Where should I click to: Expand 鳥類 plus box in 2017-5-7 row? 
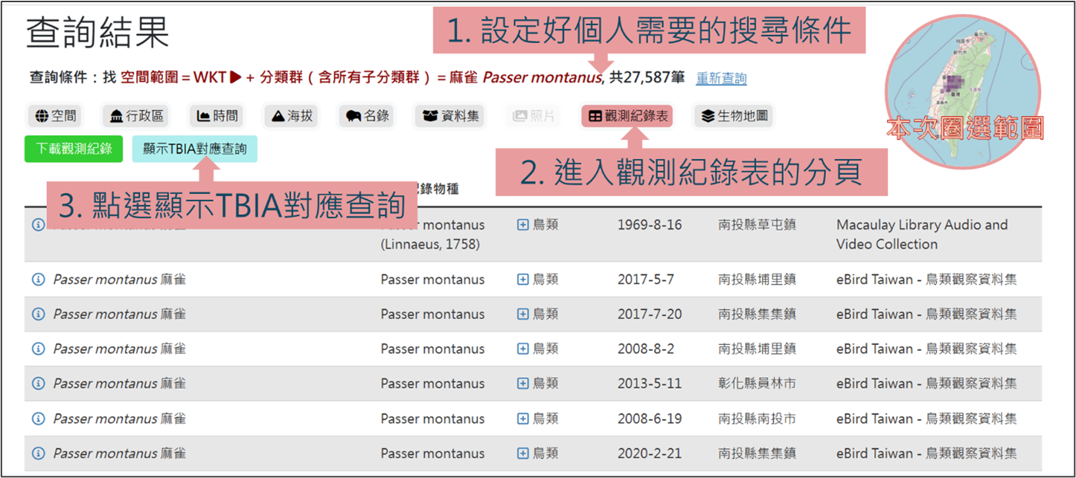tap(522, 280)
